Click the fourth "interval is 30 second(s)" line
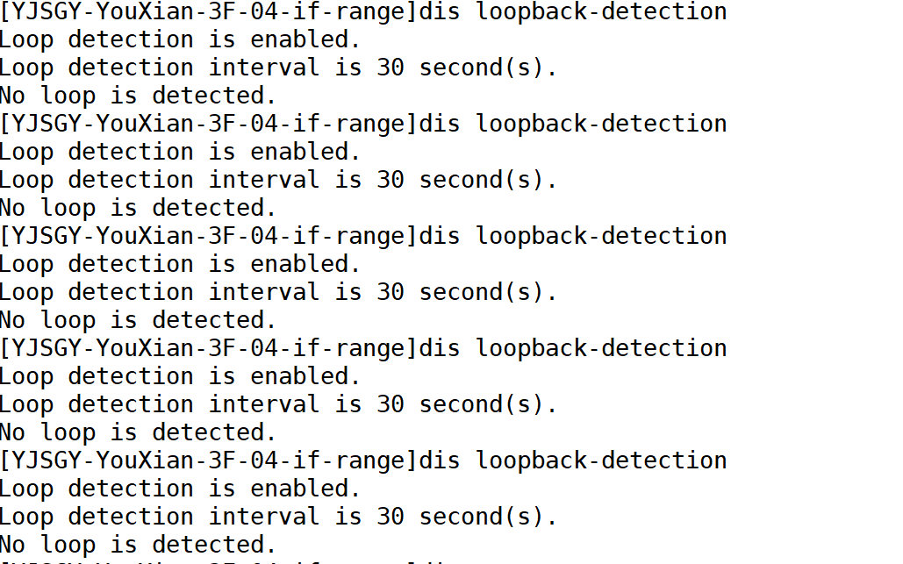Image resolution: width=903 pixels, height=564 pixels. (x=278, y=404)
